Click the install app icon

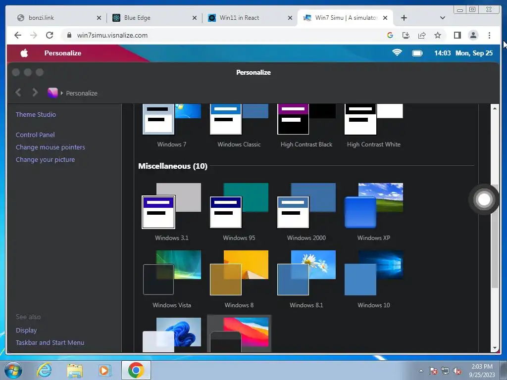tap(406, 35)
